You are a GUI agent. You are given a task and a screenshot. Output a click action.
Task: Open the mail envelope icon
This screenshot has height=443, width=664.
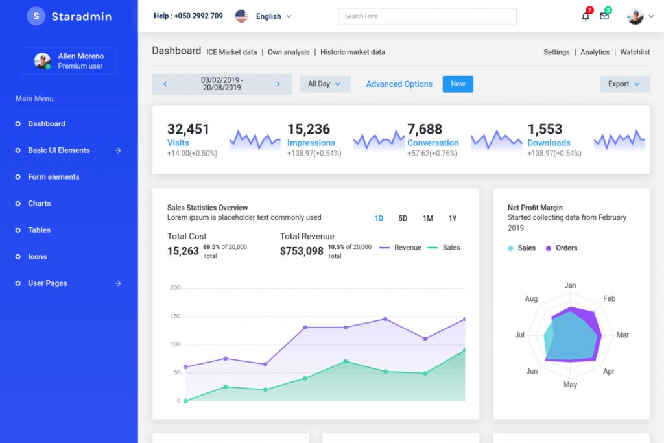(604, 16)
